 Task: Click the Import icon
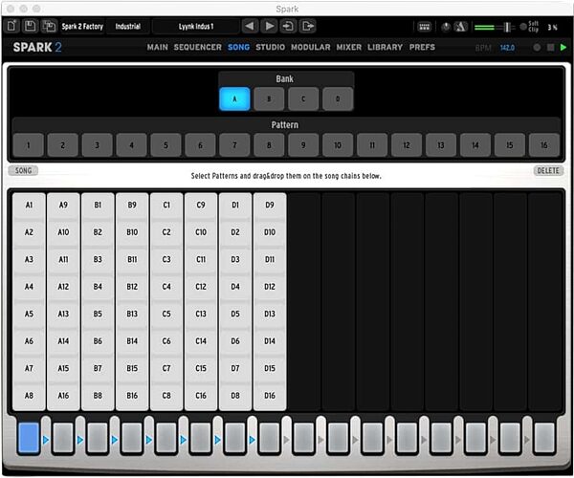289,26
